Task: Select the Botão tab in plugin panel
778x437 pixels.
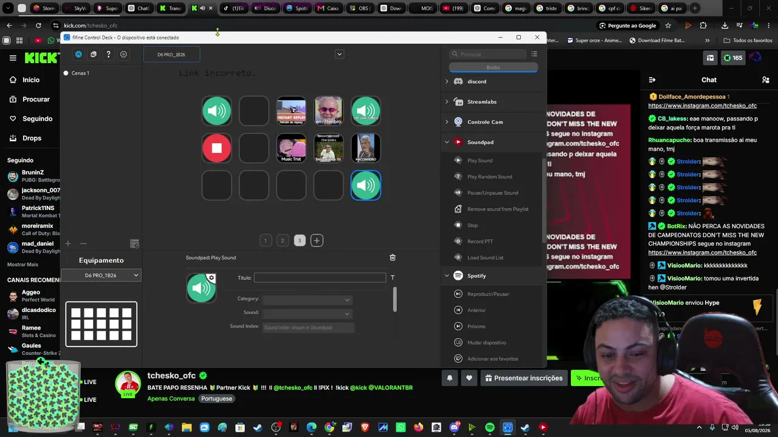Action: coord(493,67)
